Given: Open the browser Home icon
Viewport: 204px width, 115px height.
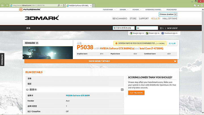Looking at the screenshot, I should tap(195, 5).
